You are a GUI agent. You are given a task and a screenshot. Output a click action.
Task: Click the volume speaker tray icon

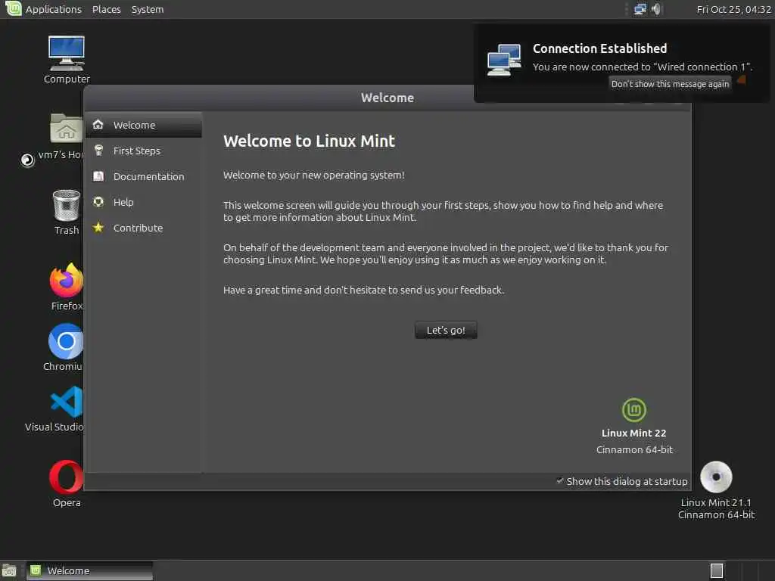656,9
